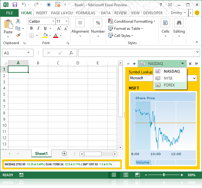Open the Symbol Lookup combo box arrow
The height and width of the screenshot is (188, 202).
[194, 78]
